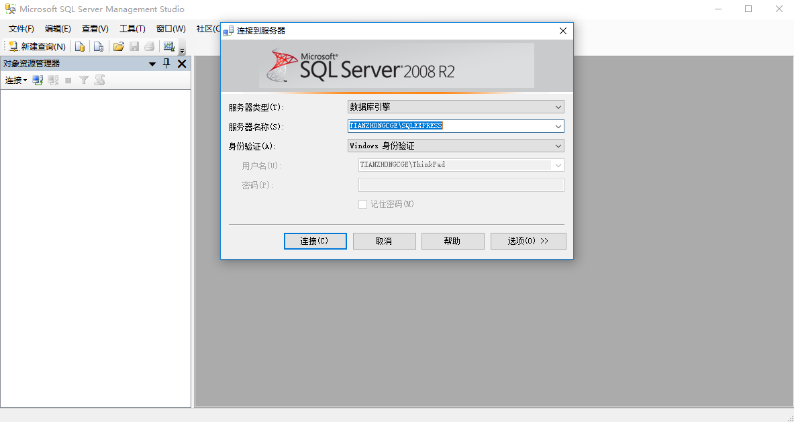The image size is (794, 422).
Task: Click the save floppy disk icon
Action: click(134, 46)
